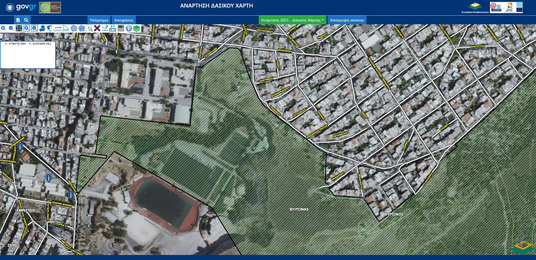Choose the draw polygon tool
This screenshot has height=260, width=536.
pos(74,28)
